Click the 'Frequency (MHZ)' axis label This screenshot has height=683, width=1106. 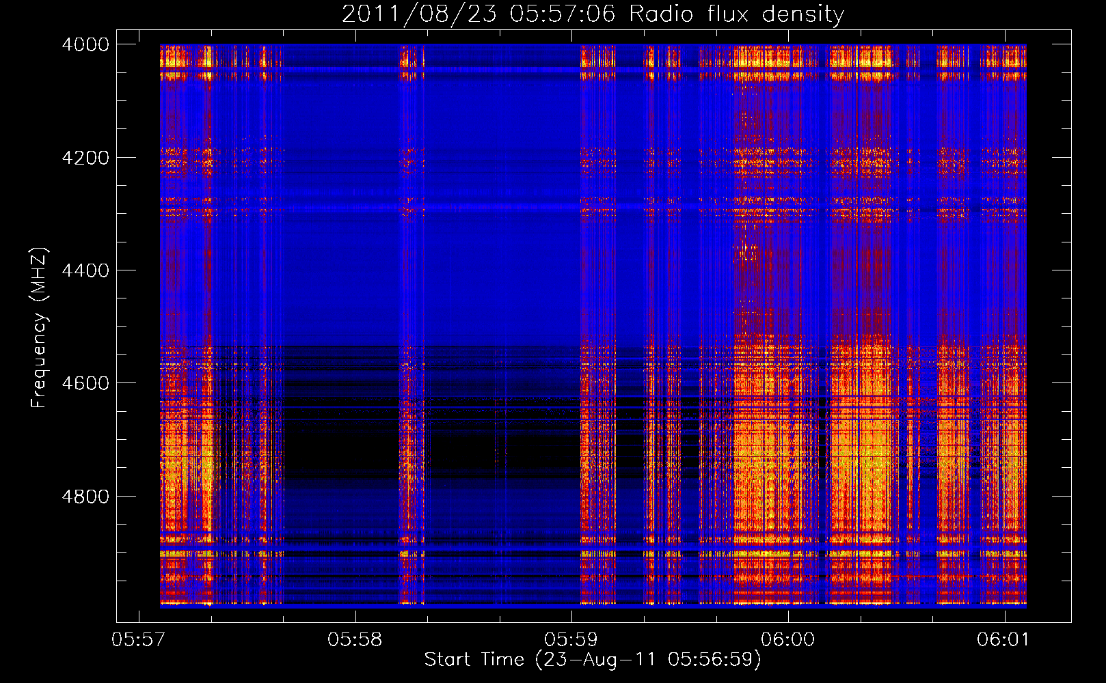click(40, 327)
